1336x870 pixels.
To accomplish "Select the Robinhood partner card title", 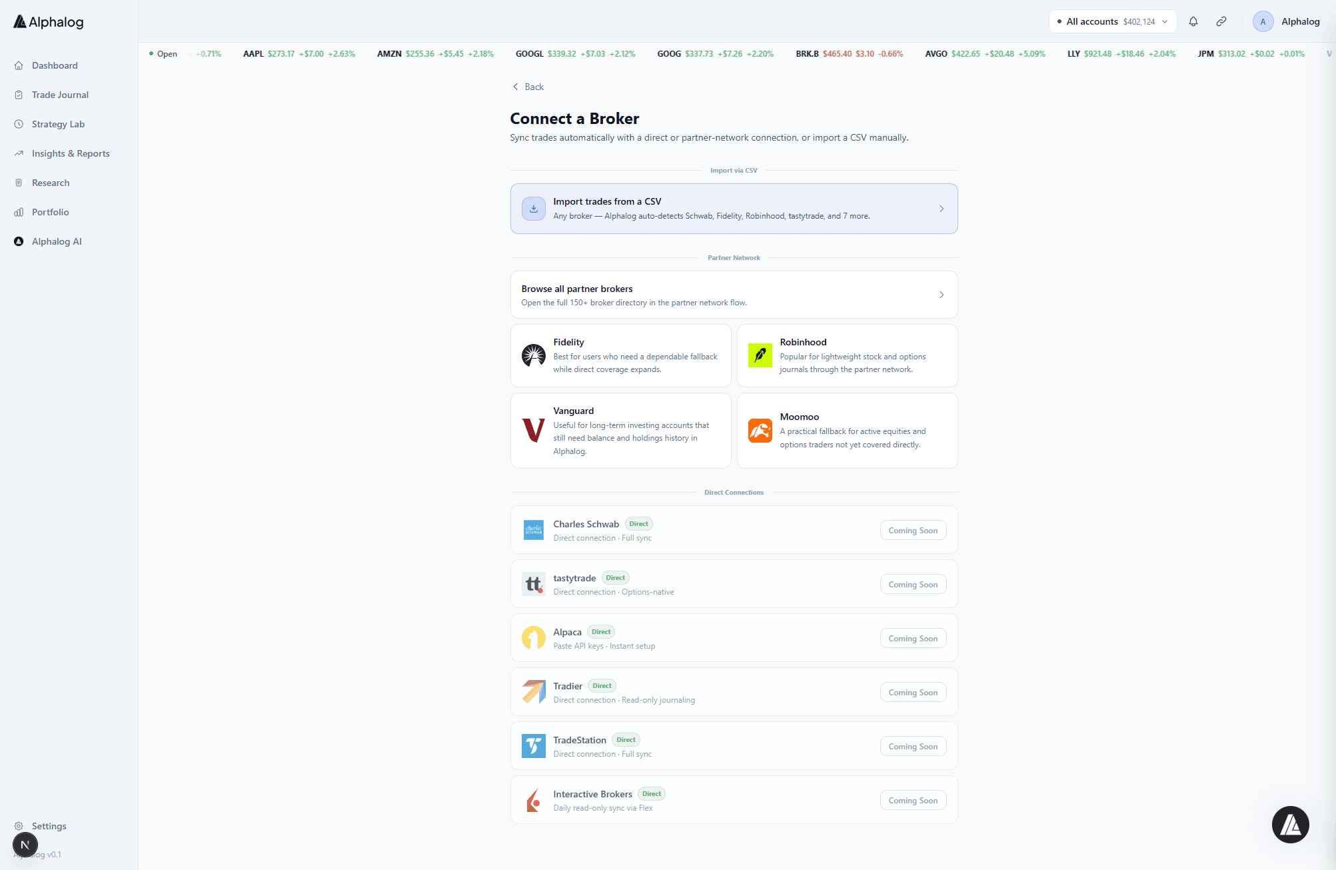I will point(803,342).
